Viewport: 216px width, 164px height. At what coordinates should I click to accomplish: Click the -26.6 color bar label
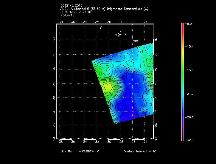point(190,117)
